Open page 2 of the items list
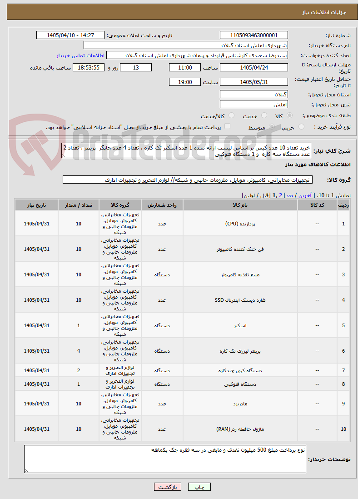Viewport: 358px width, 499px height. click(281, 195)
